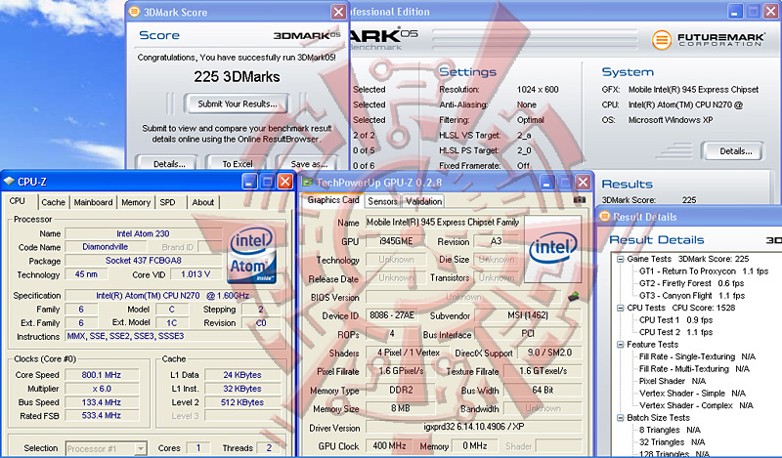
Task: Select Vertex Shader - Complex row
Action: pyautogui.click(x=696, y=405)
